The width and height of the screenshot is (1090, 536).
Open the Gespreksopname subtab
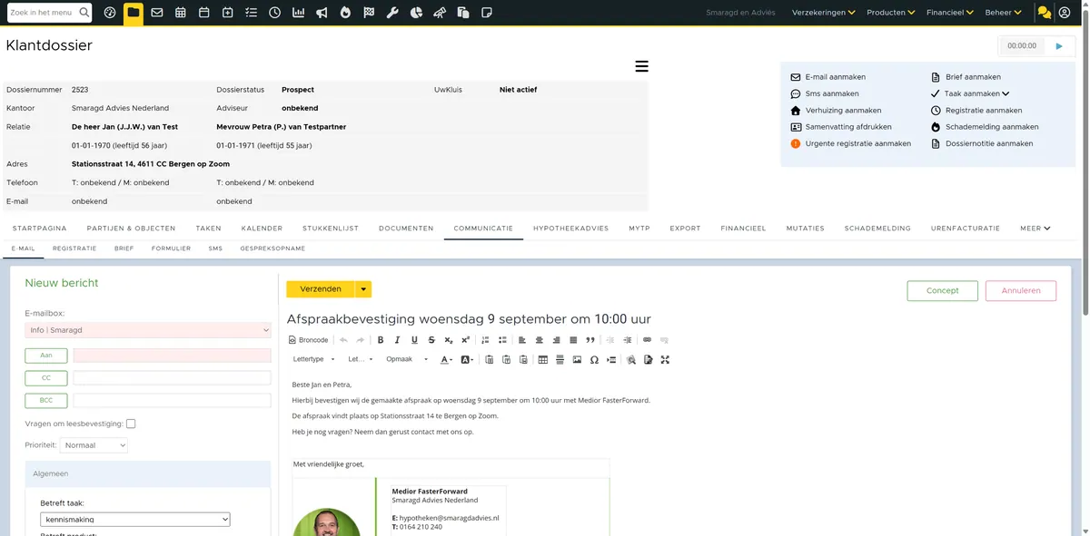coord(272,248)
